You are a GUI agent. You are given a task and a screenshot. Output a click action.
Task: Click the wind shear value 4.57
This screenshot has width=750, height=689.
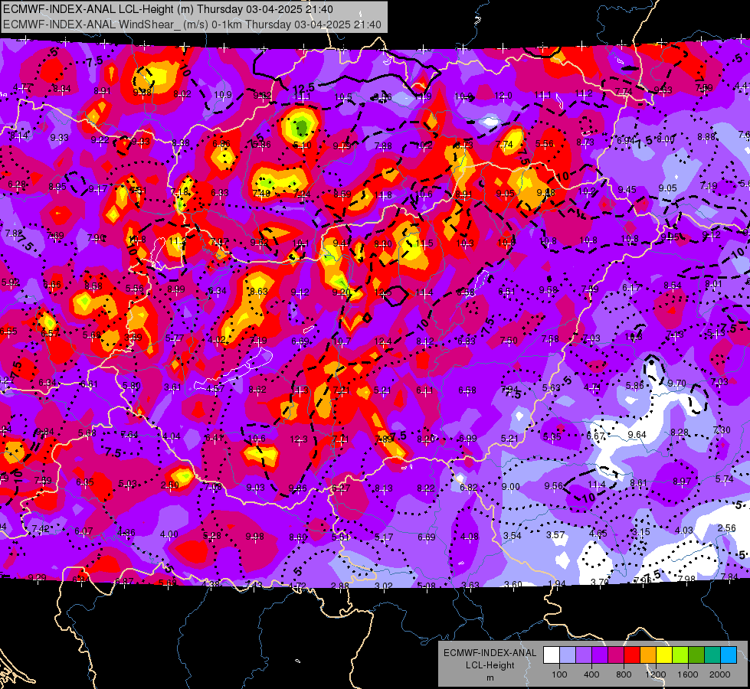point(215,389)
